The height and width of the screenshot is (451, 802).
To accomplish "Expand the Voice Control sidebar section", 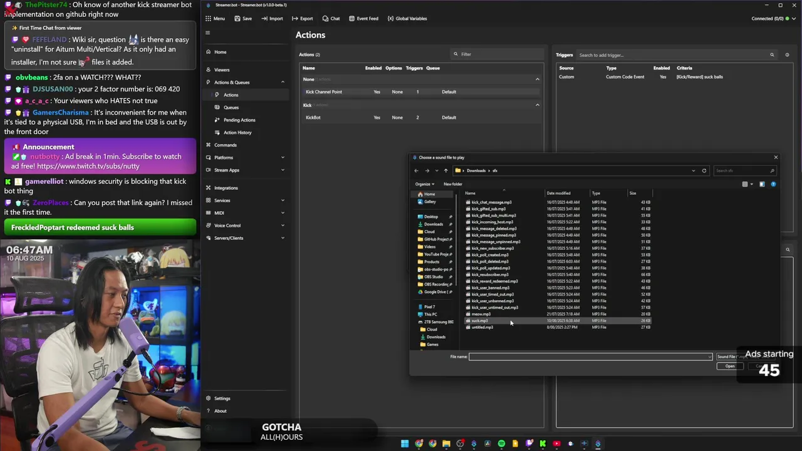I will point(246,225).
